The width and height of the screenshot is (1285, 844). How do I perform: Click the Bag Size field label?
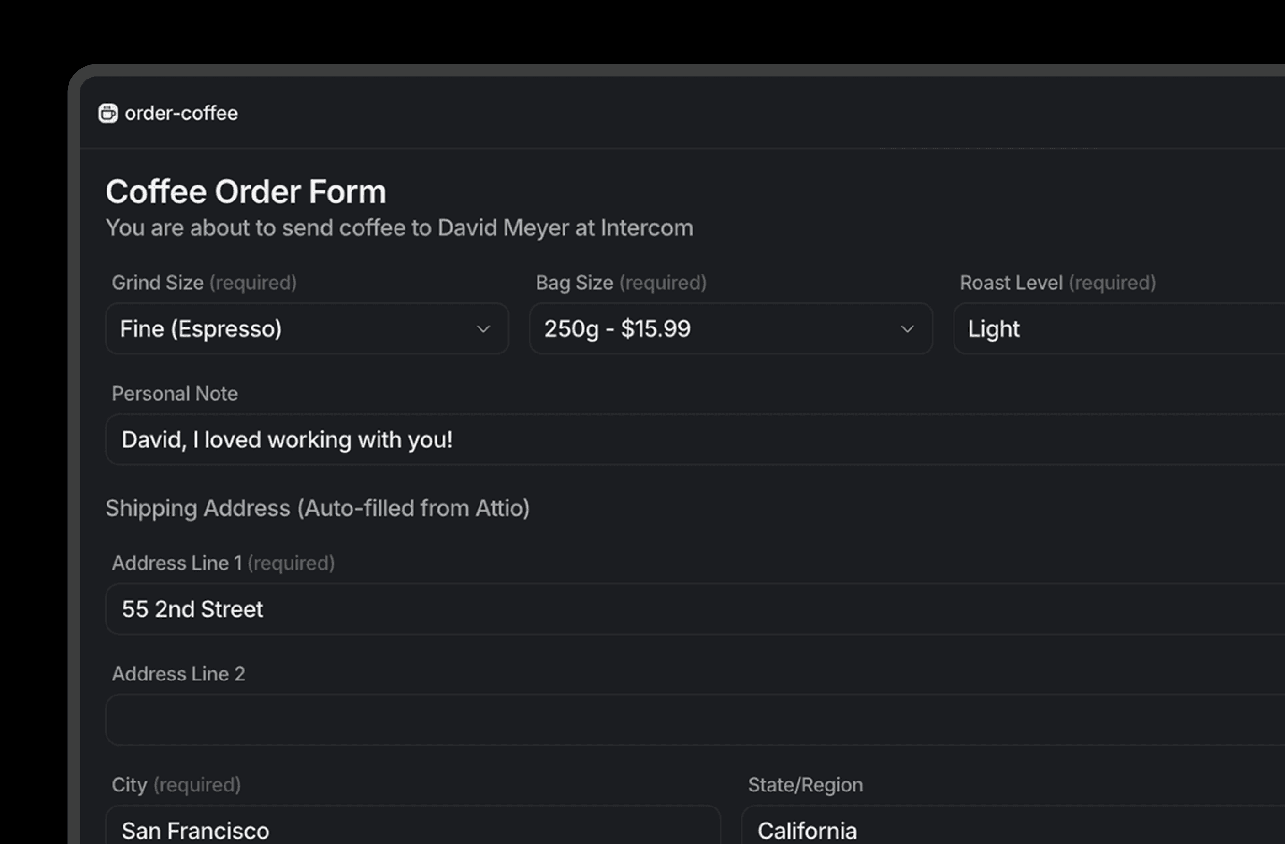[575, 283]
